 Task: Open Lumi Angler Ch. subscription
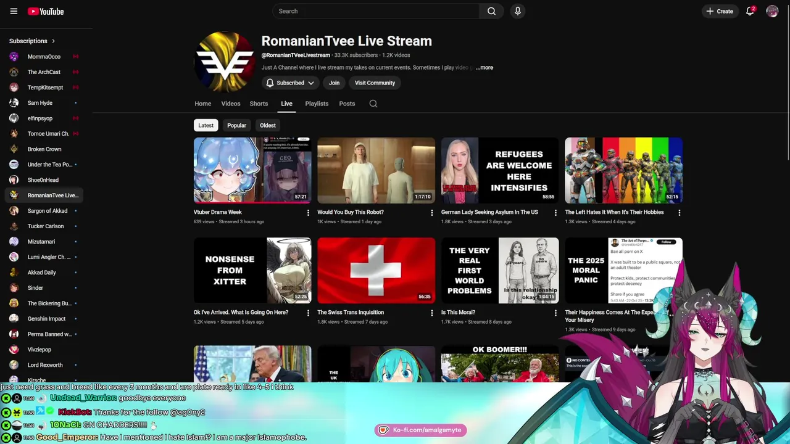[44, 257]
